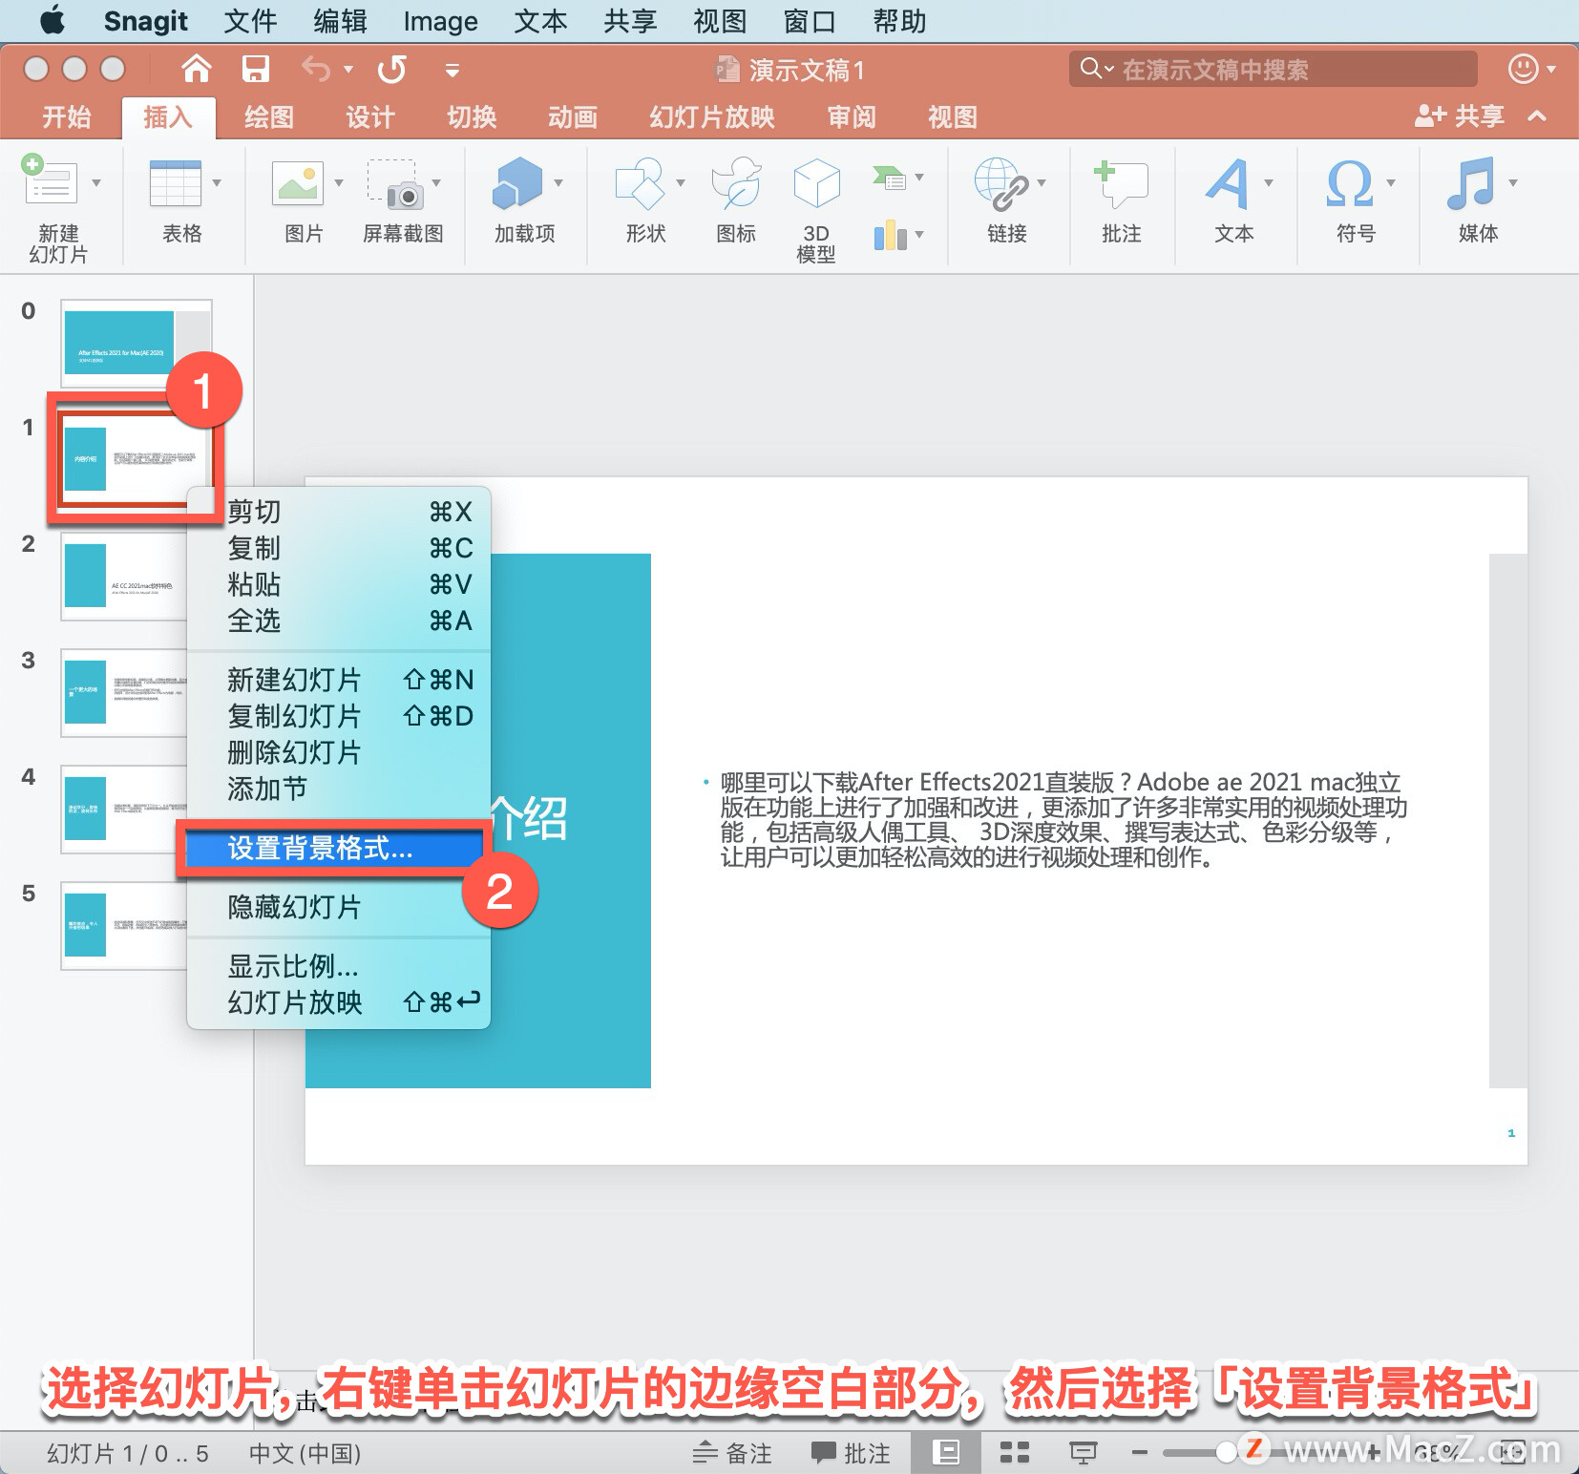Image resolution: width=1579 pixels, height=1474 pixels.
Task: Click the Save disk icon
Action: tap(255, 69)
